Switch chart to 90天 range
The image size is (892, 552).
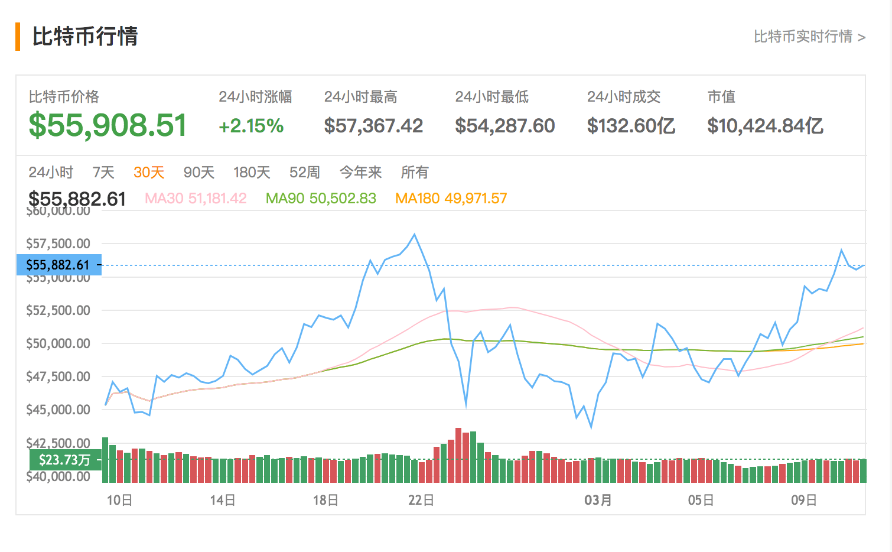[x=198, y=172]
